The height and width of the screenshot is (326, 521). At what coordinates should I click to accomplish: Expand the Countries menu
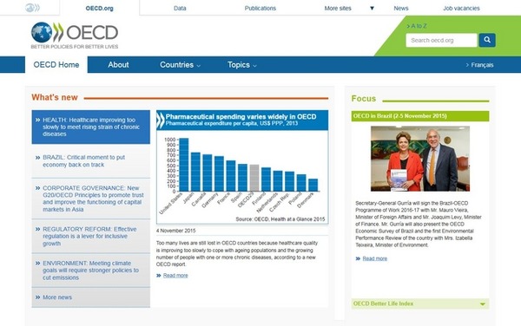180,65
